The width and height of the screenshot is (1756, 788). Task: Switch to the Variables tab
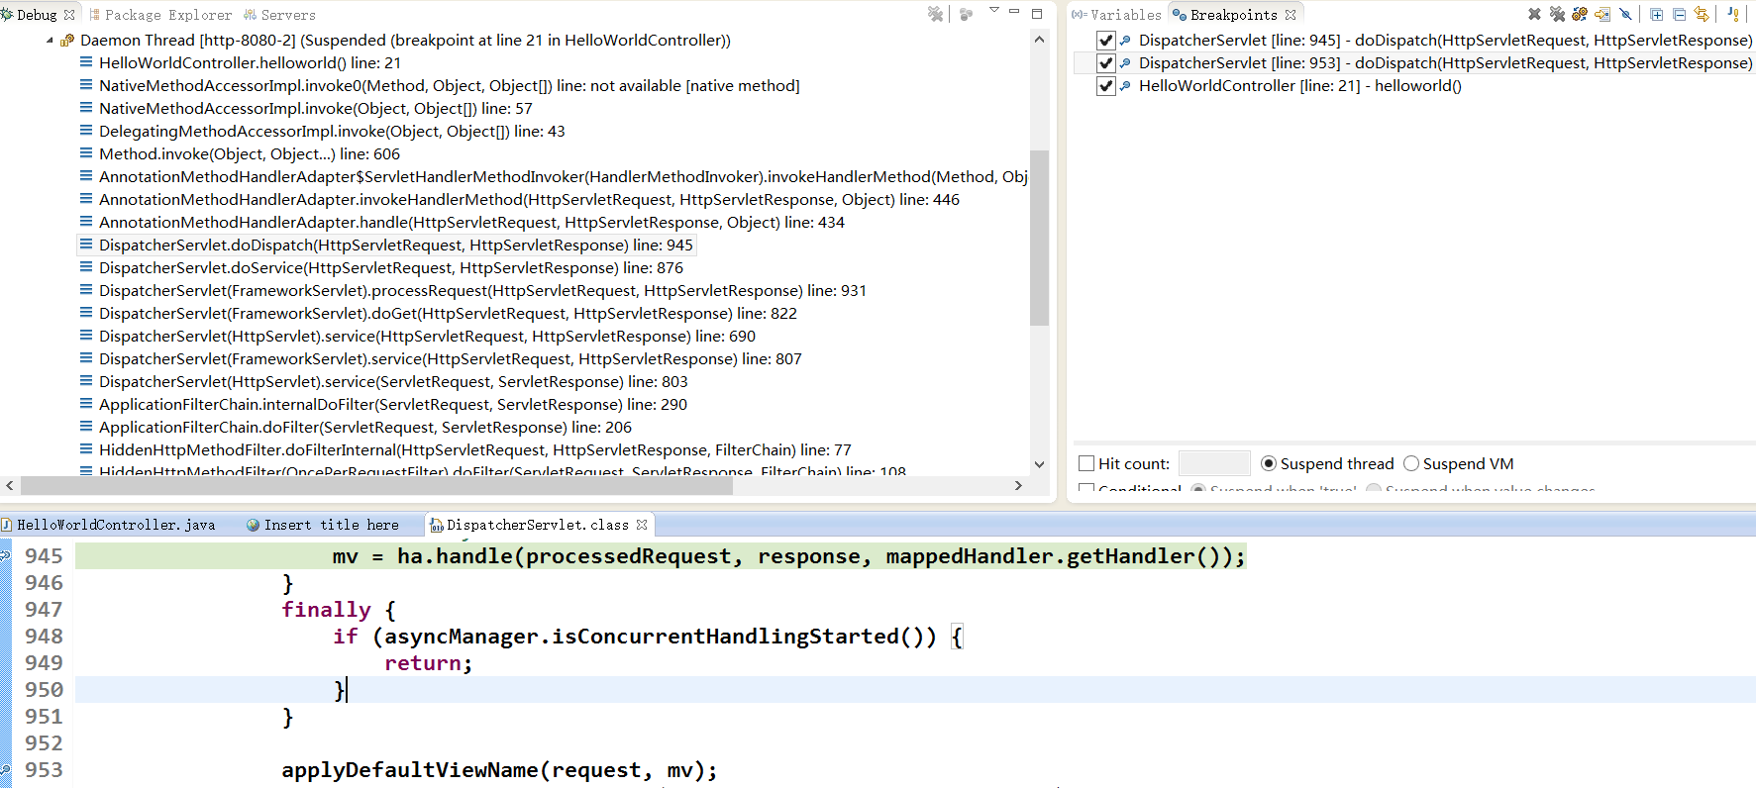1117,15
